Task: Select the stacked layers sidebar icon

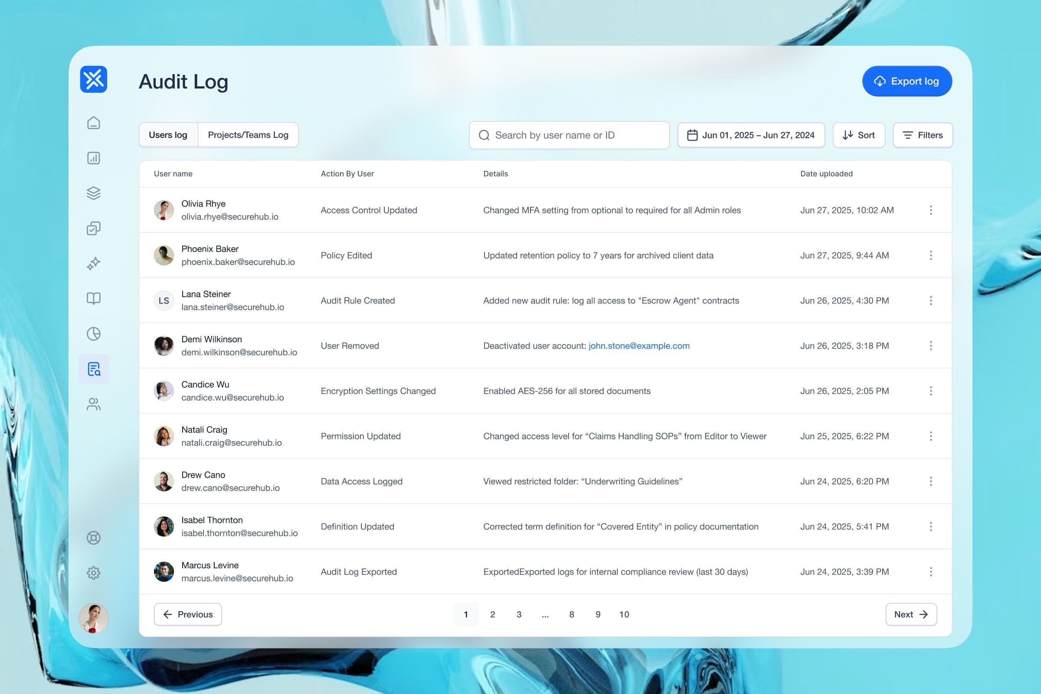Action: pyautogui.click(x=93, y=193)
